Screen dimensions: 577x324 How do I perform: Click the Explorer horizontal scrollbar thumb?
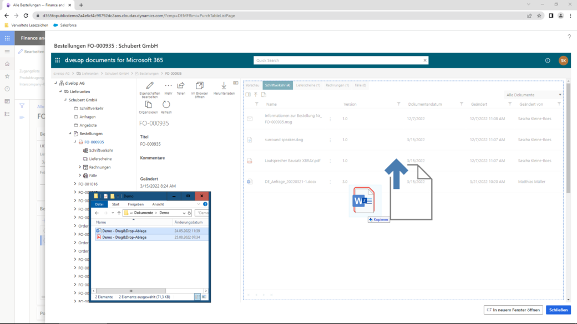(x=130, y=291)
